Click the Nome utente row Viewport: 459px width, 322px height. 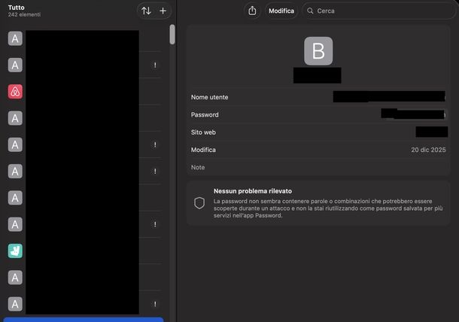(316, 97)
